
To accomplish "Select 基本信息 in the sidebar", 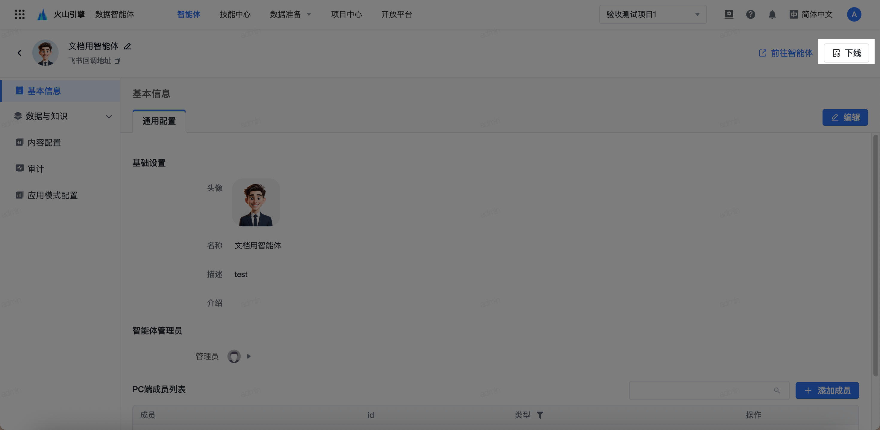I will click(x=60, y=91).
